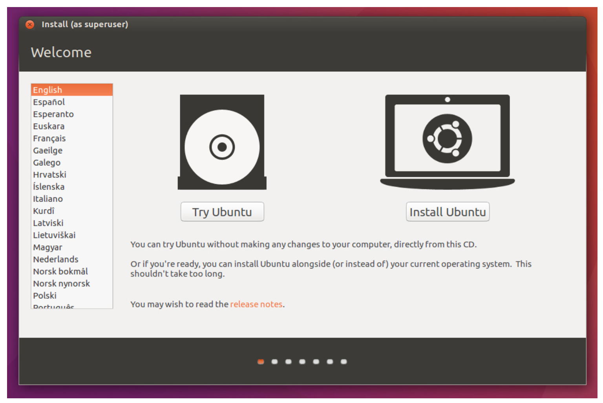The height and width of the screenshot is (403, 603).
Task: Choose Euskara language
Action: 72,126
